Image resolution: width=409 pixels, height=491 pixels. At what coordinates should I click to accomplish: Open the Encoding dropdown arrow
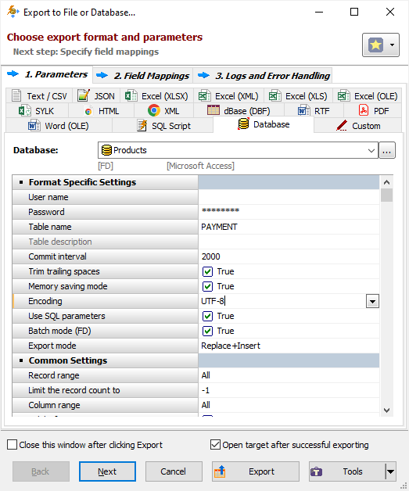coord(372,301)
